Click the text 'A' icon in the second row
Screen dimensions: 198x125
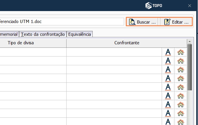click(x=168, y=61)
